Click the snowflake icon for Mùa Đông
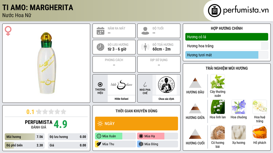273x153 pixels. point(141,144)
